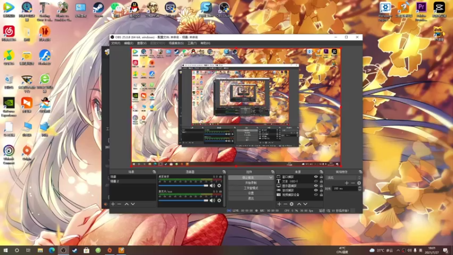Click the 工作室模式 studio mode button
Image resolution: width=453 pixels, height=255 pixels.
pos(251,188)
